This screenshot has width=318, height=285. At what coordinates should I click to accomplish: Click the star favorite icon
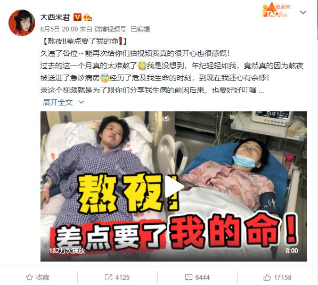point(29,278)
